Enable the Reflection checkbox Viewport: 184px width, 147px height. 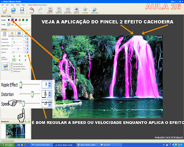click(x=12, y=71)
